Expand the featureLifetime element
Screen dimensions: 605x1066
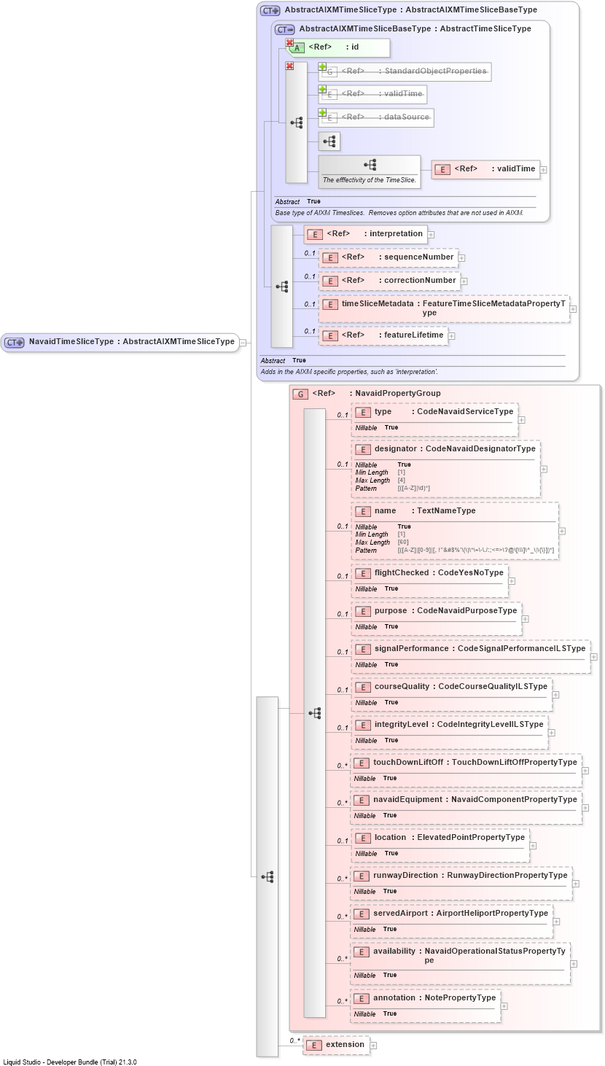point(452,336)
